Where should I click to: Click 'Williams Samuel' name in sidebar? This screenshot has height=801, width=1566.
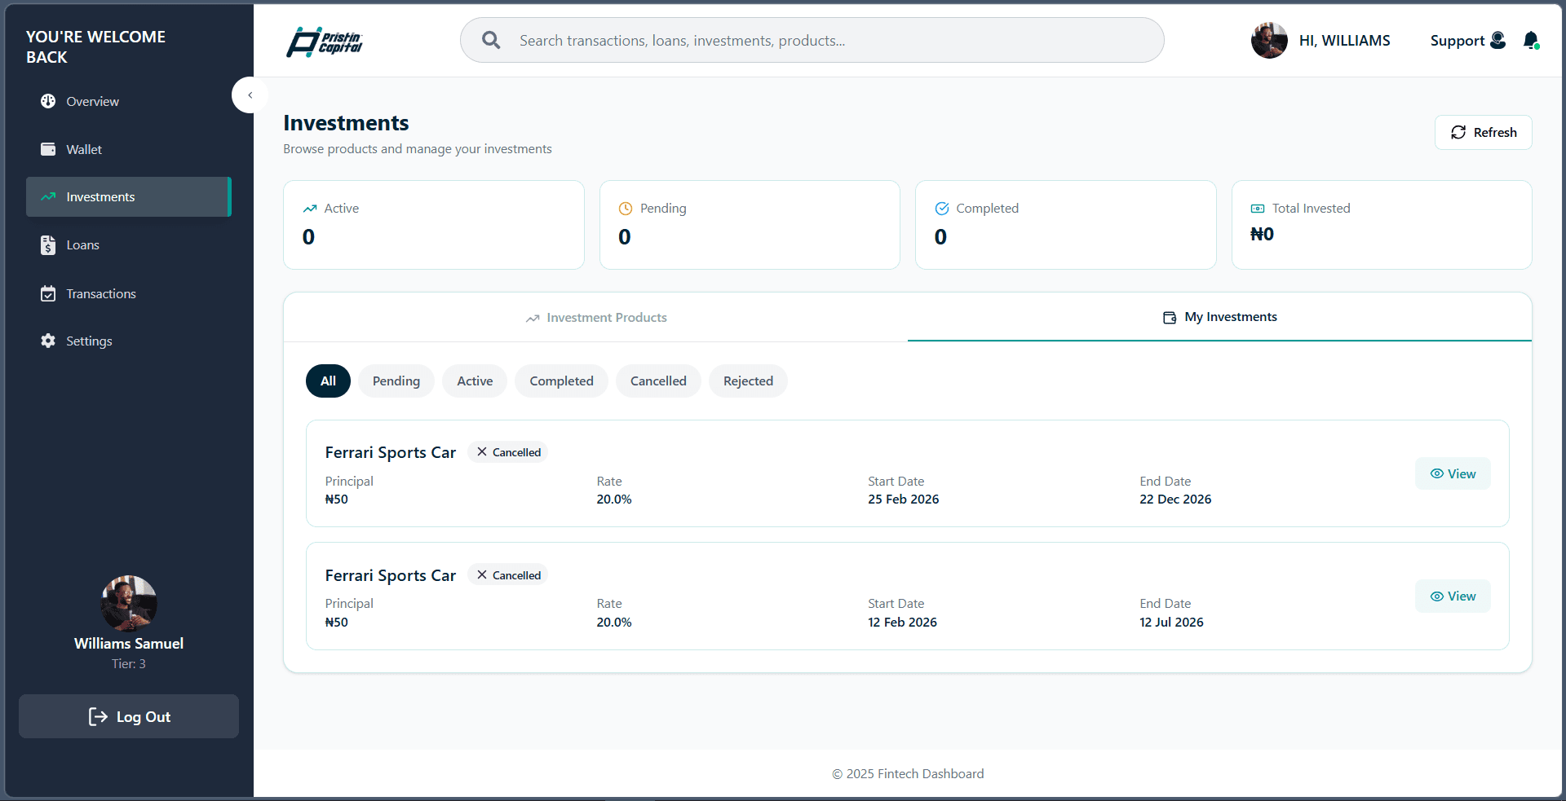[129, 643]
